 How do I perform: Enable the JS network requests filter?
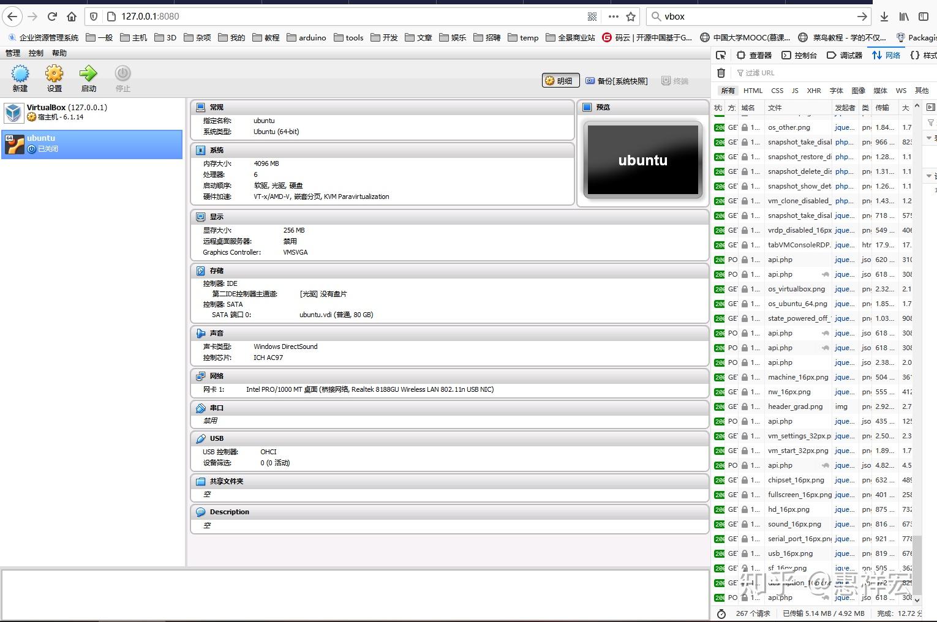(x=795, y=91)
